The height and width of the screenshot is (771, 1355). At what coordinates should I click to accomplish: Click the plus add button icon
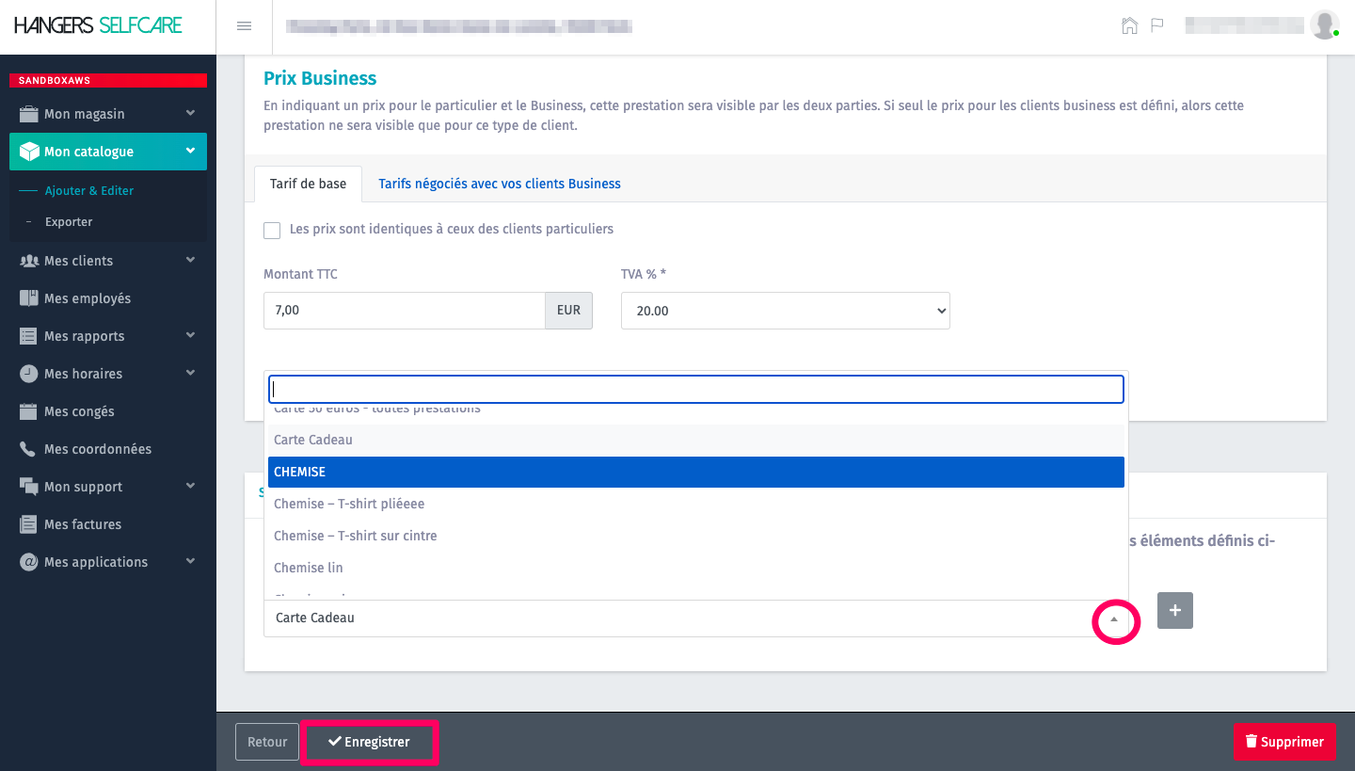point(1174,611)
